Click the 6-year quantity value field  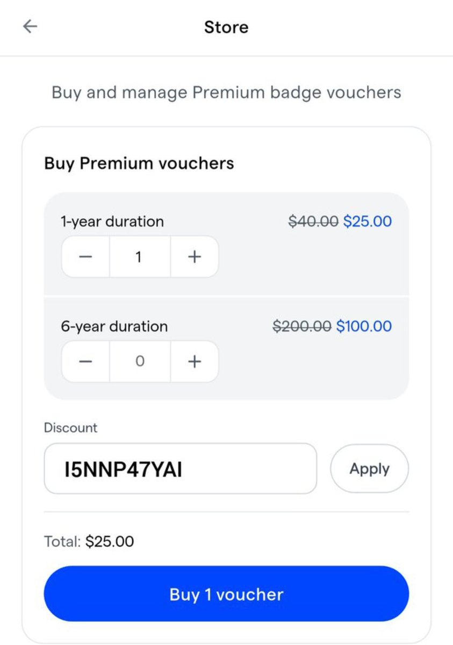point(140,362)
